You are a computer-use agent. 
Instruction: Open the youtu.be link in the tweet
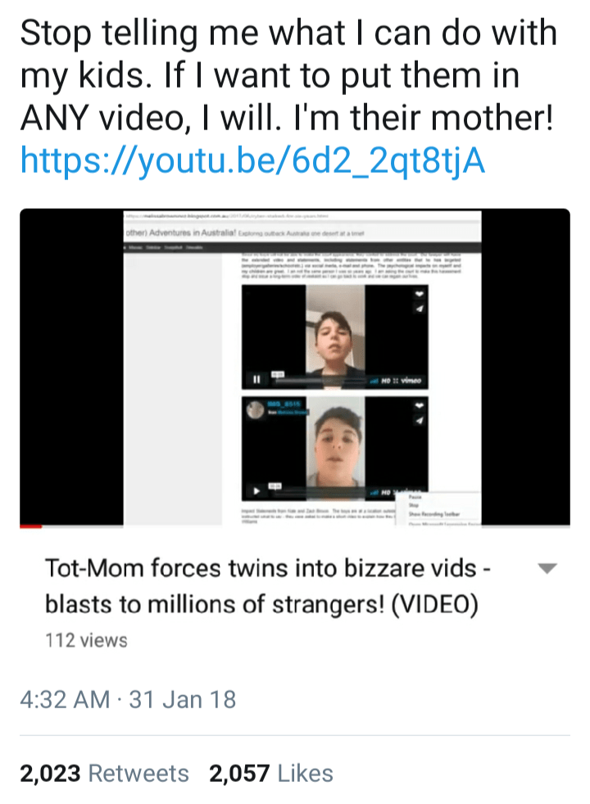pos(252,160)
